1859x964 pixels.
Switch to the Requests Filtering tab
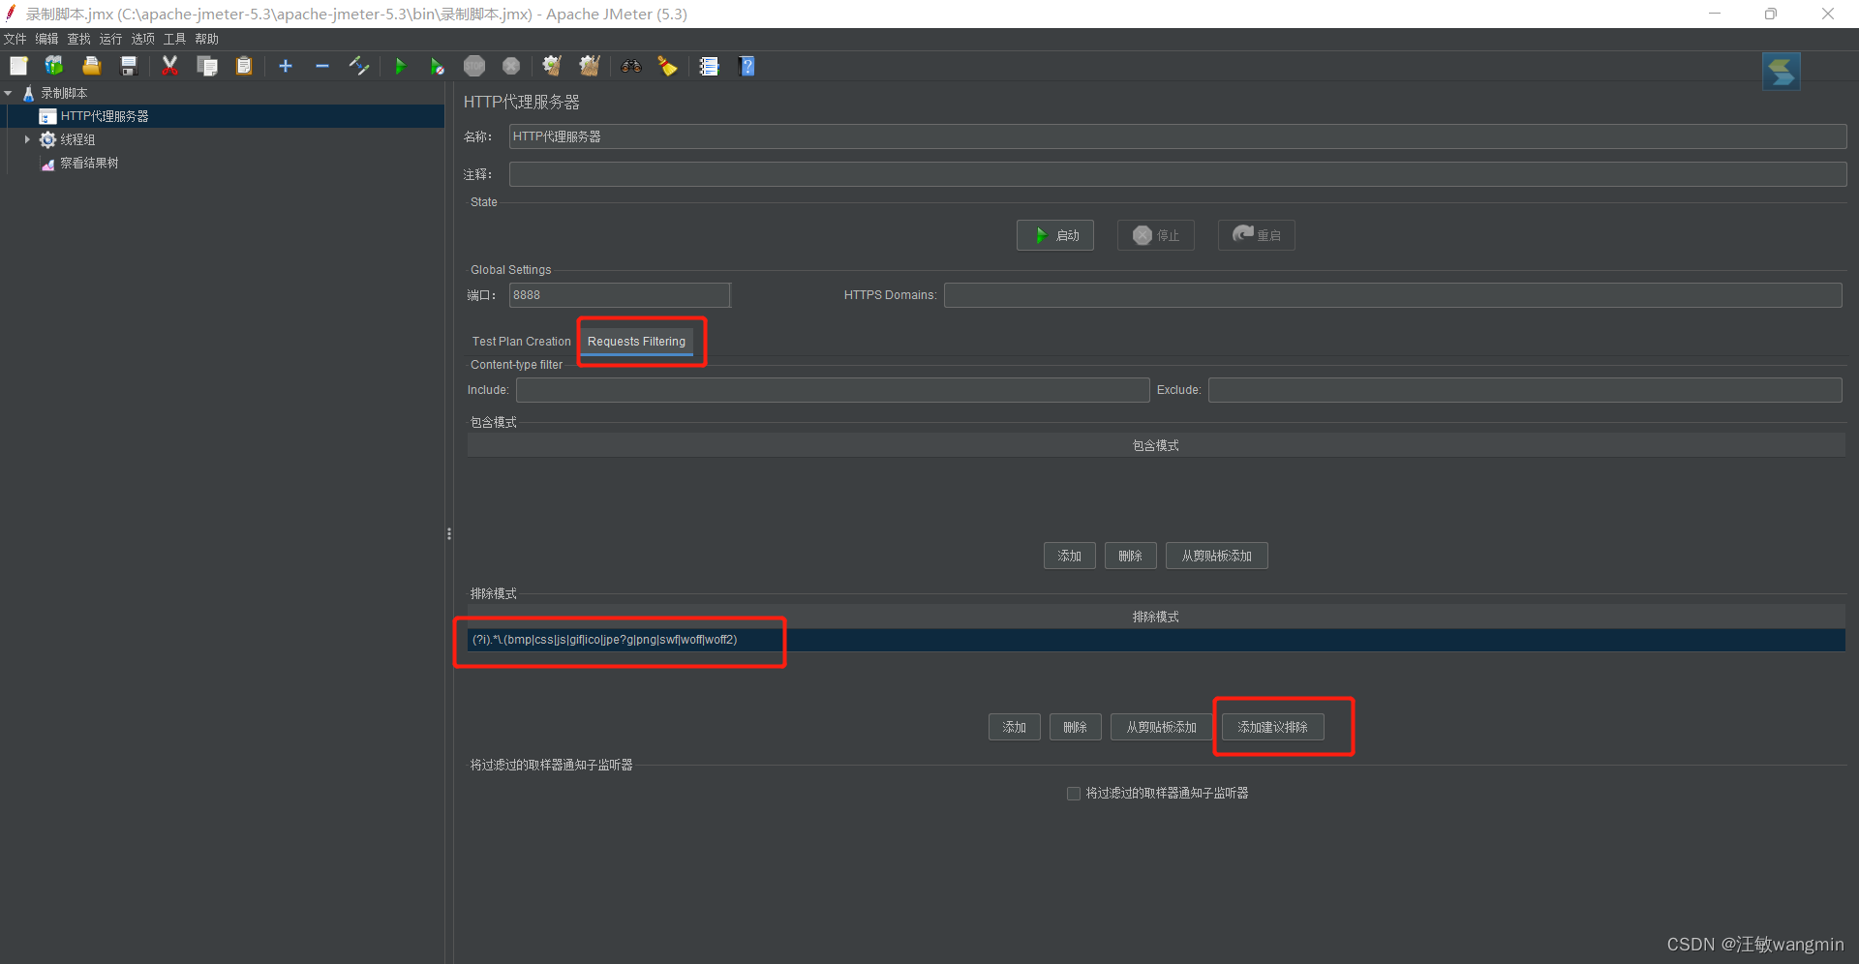[x=636, y=342]
